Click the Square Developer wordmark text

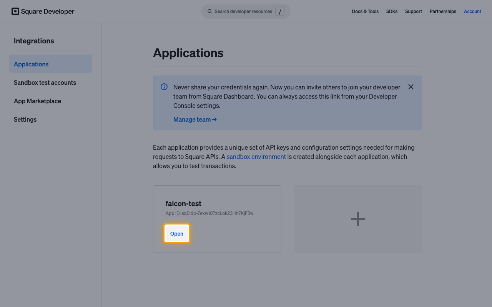(x=48, y=12)
